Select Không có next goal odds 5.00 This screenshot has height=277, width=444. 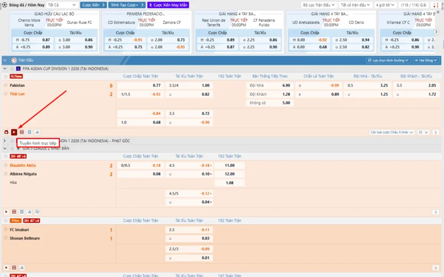tap(270, 103)
